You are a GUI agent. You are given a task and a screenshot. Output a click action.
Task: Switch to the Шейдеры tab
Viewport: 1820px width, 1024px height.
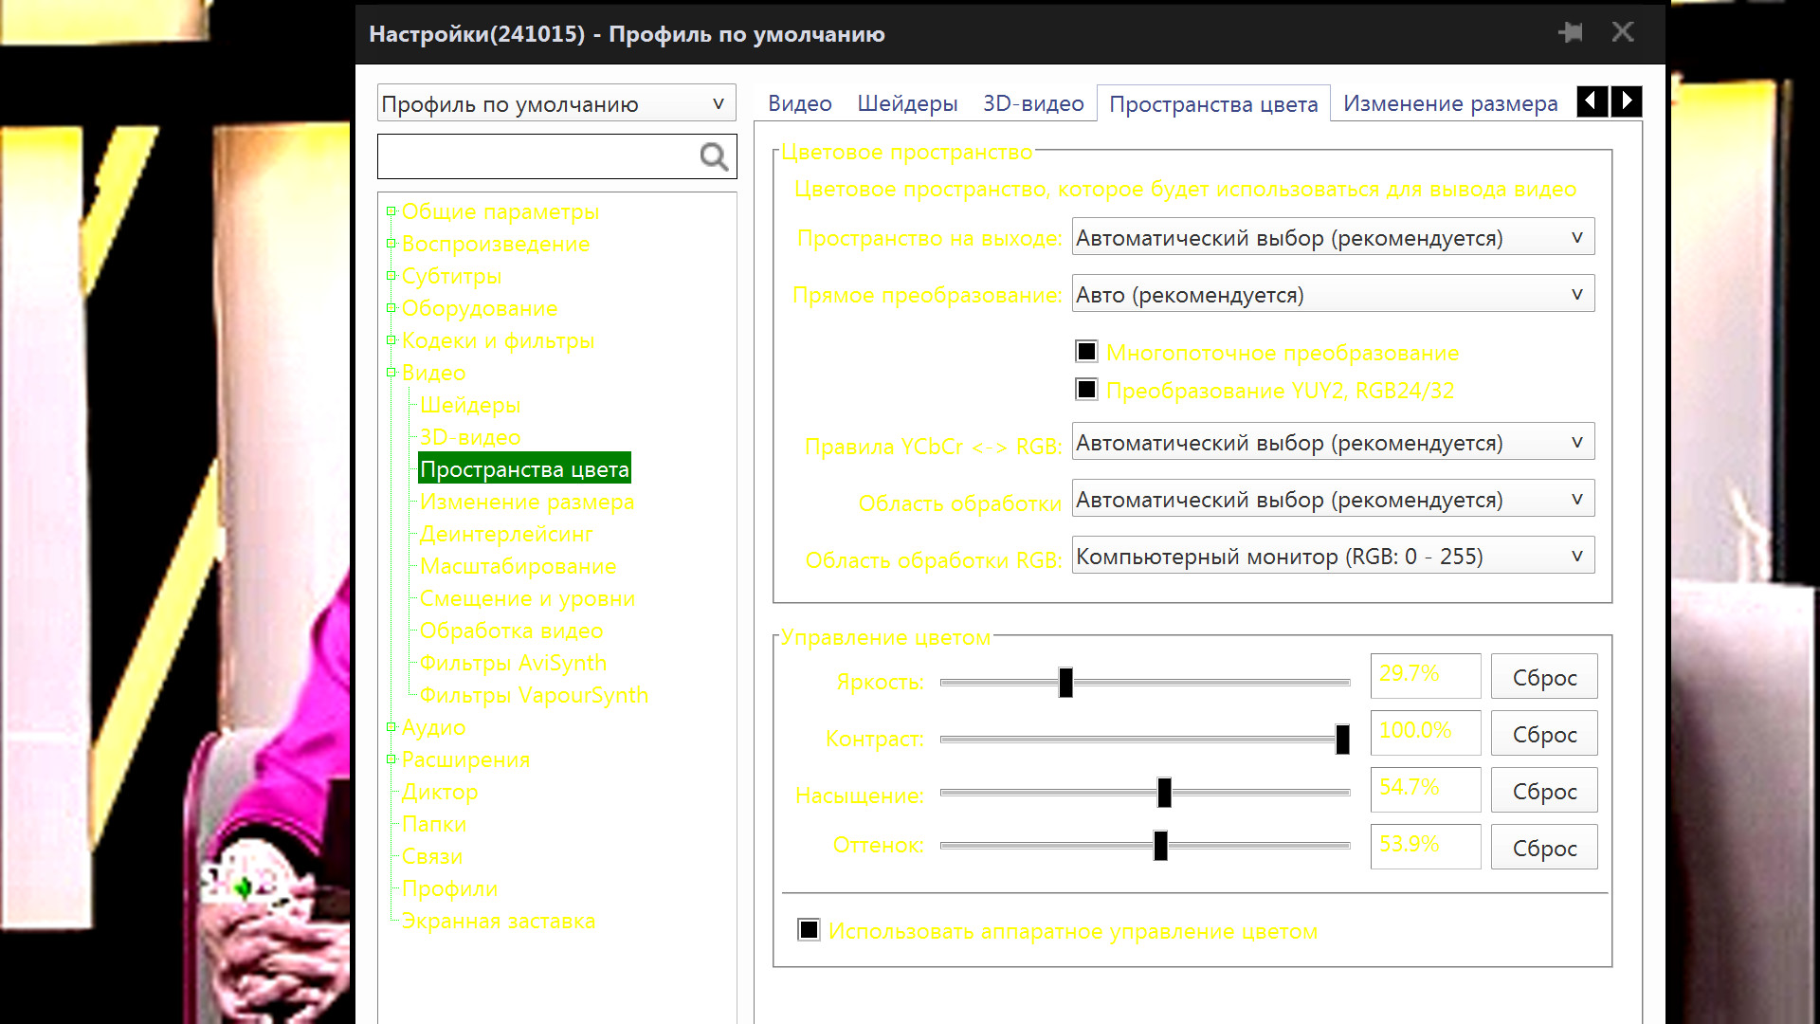[x=907, y=103]
